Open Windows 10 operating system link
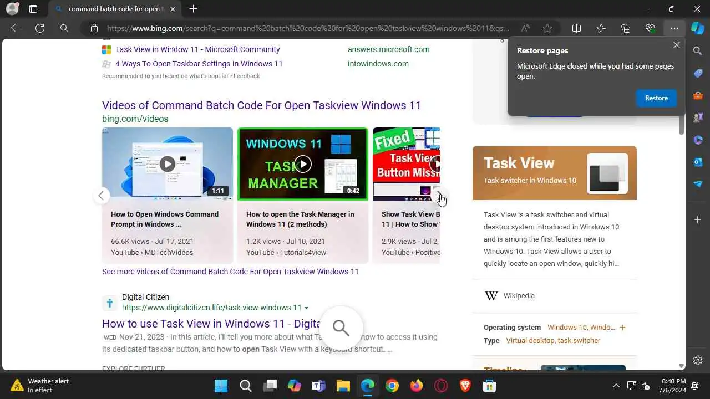 tap(581, 328)
